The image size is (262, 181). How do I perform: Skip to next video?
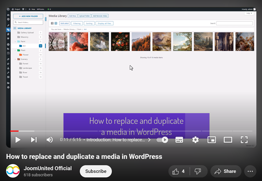(34, 140)
